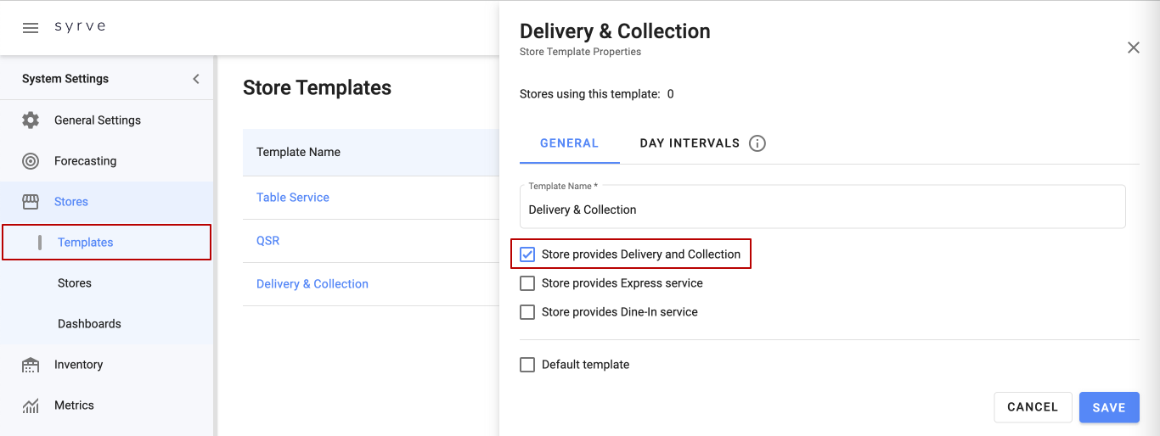Click the Forecasting target icon
This screenshot has height=436, width=1160.
click(x=31, y=161)
